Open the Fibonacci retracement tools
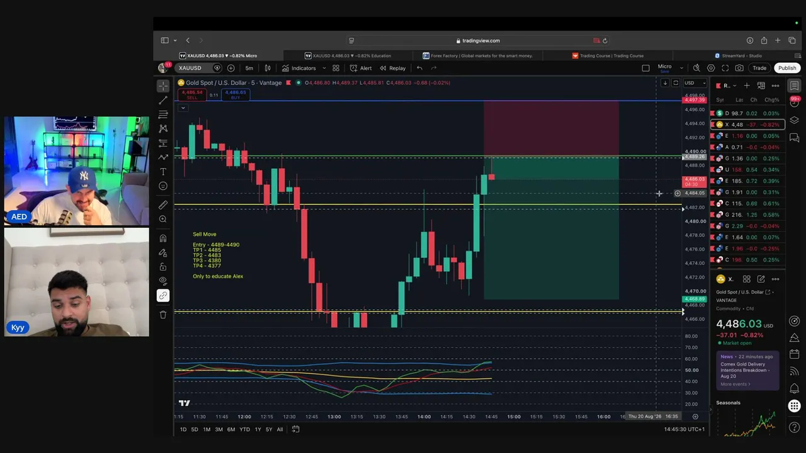Screen dimensions: 806x453 pos(163,115)
